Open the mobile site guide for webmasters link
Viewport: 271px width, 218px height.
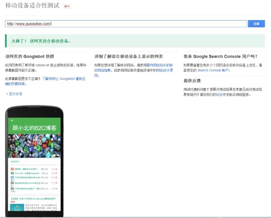click(133, 68)
